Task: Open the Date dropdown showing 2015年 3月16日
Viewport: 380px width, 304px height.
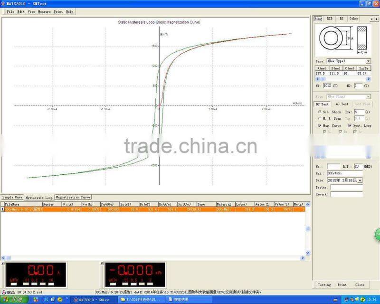Action: point(359,180)
